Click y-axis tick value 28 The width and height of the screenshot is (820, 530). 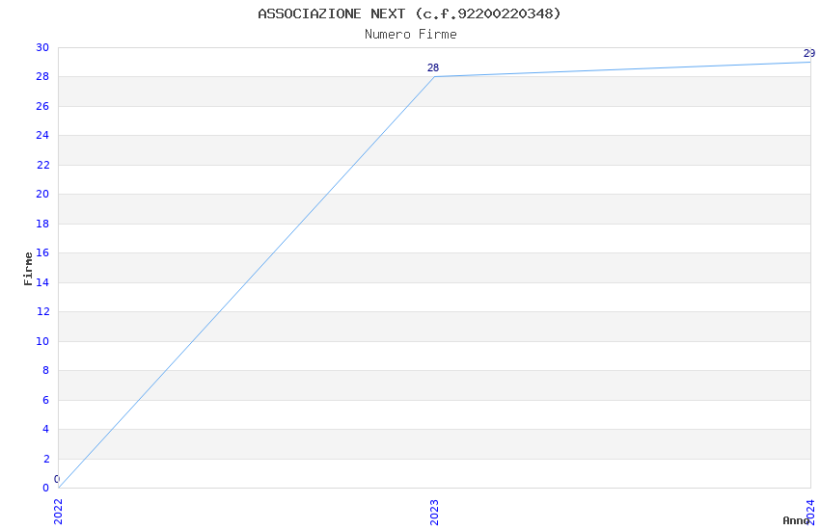[42, 76]
